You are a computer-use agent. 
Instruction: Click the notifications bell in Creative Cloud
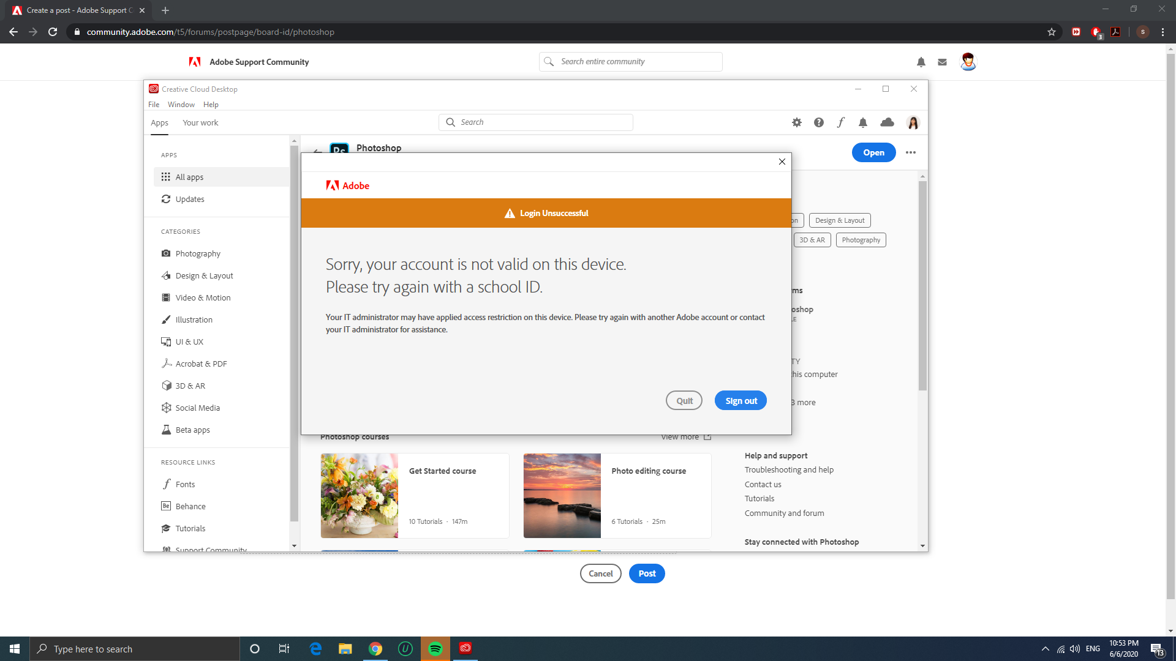point(863,122)
